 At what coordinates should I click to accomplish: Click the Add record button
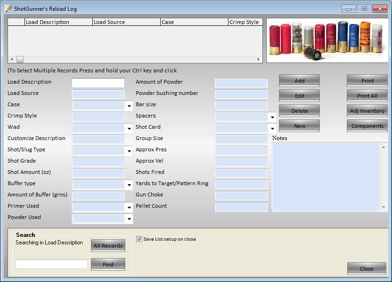pos(299,81)
